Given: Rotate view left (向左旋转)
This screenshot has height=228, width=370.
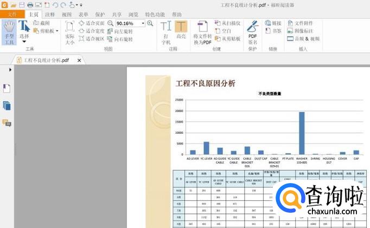Looking at the screenshot, I should (x=120, y=31).
